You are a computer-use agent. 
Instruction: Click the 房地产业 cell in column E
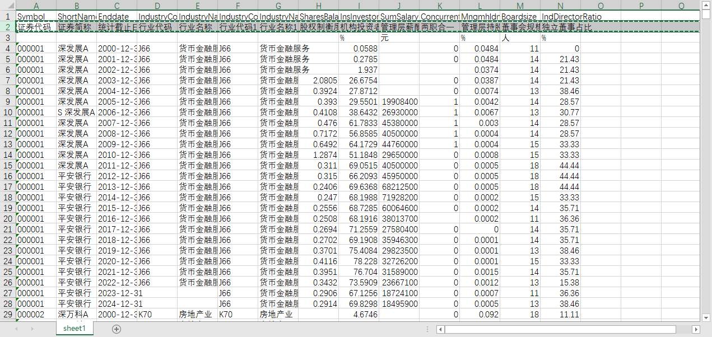[x=197, y=315]
